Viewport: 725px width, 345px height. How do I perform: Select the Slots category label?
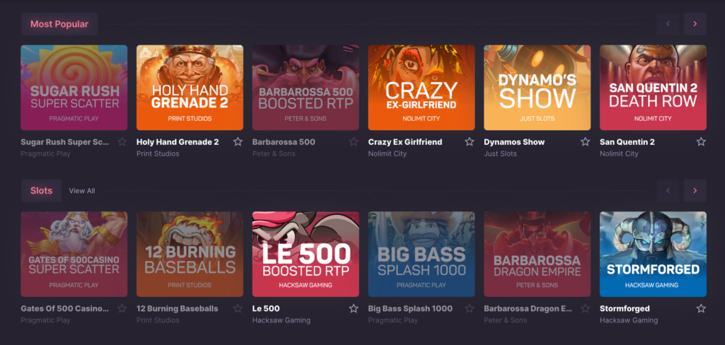(x=41, y=191)
